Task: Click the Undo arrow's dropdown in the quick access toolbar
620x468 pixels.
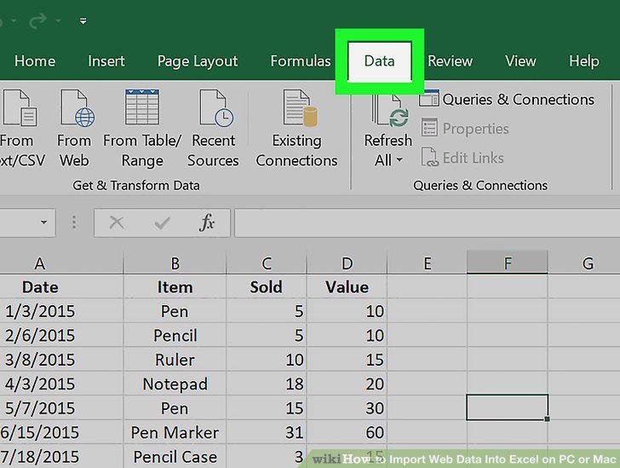Action: tap(13, 20)
